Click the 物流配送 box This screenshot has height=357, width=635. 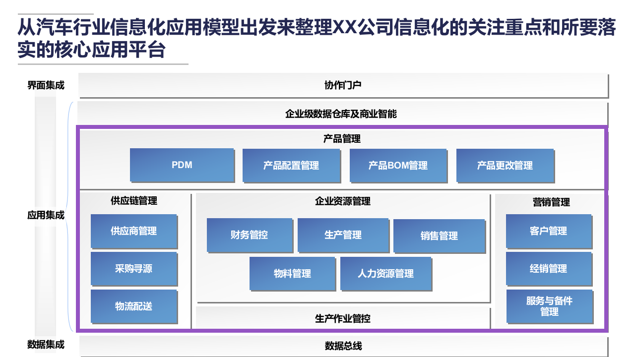point(133,306)
